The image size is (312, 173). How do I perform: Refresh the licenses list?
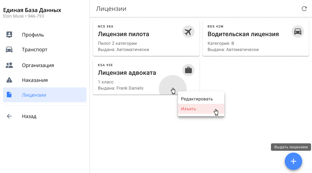coord(304,9)
